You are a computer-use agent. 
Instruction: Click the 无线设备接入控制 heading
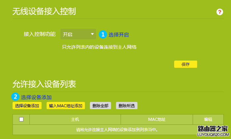click(x=44, y=11)
